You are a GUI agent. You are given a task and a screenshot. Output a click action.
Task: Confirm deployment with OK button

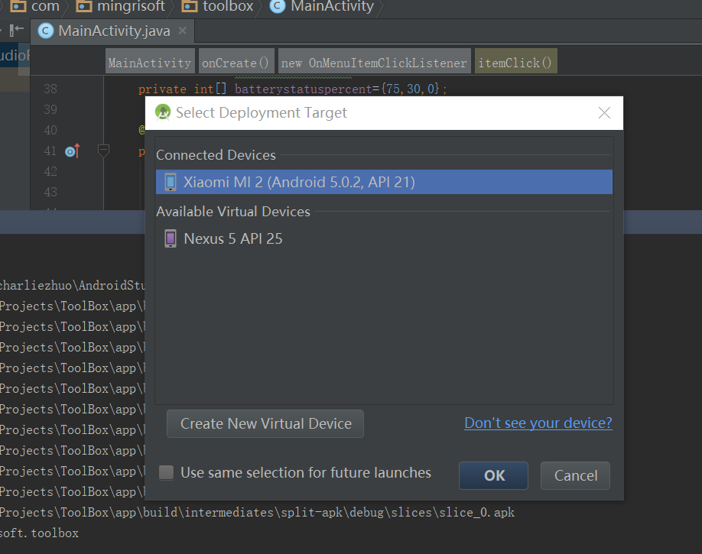click(x=493, y=475)
